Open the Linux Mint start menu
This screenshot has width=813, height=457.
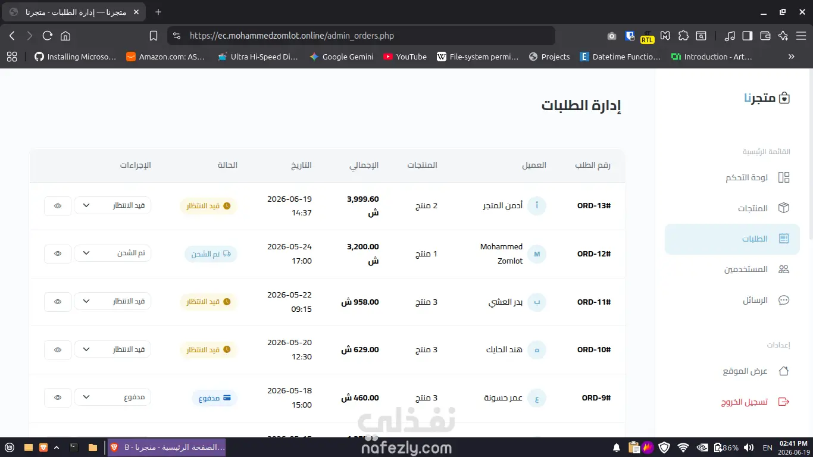tap(10, 447)
